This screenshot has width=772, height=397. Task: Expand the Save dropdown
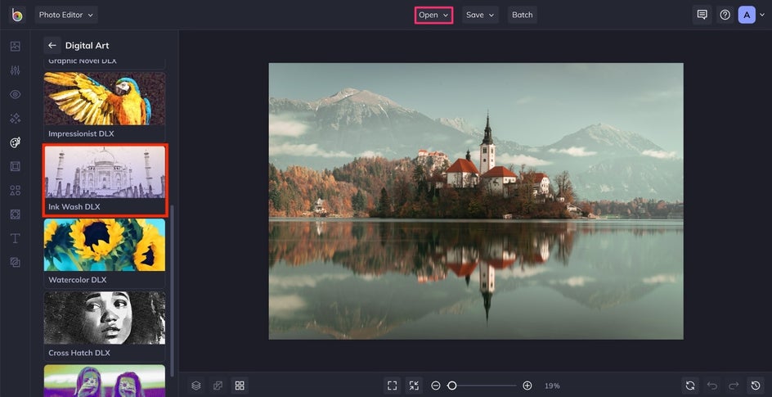pos(480,15)
